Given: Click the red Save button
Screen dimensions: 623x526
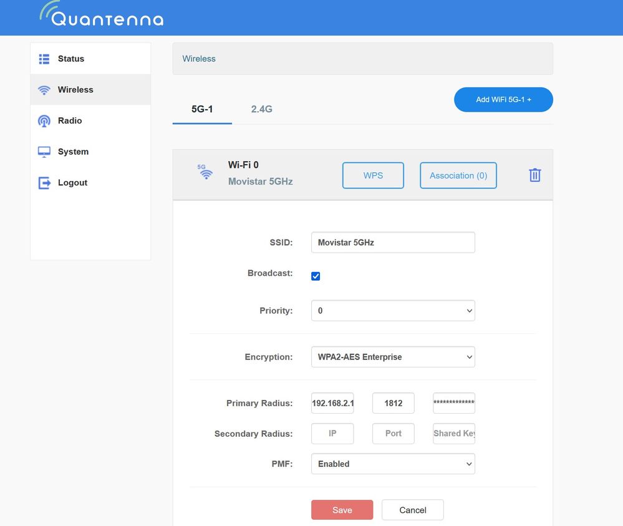Looking at the screenshot, I should pyautogui.click(x=342, y=510).
